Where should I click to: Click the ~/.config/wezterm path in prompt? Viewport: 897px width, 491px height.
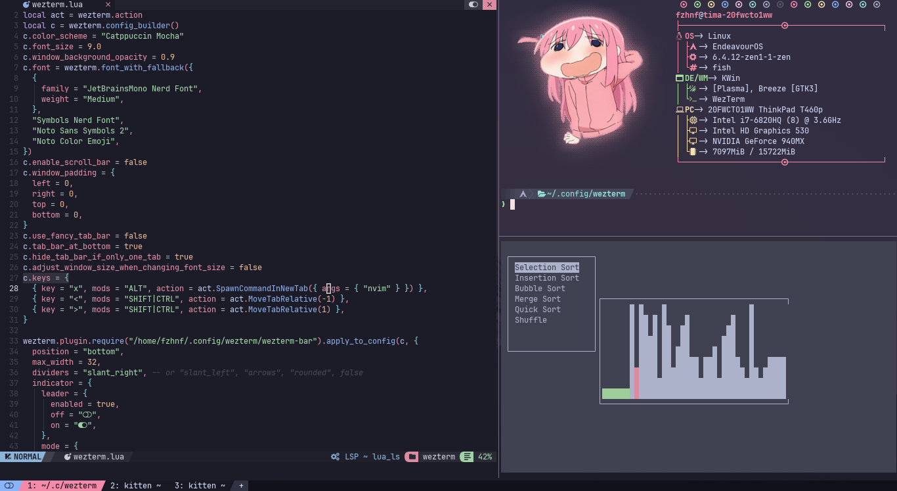tap(586, 194)
